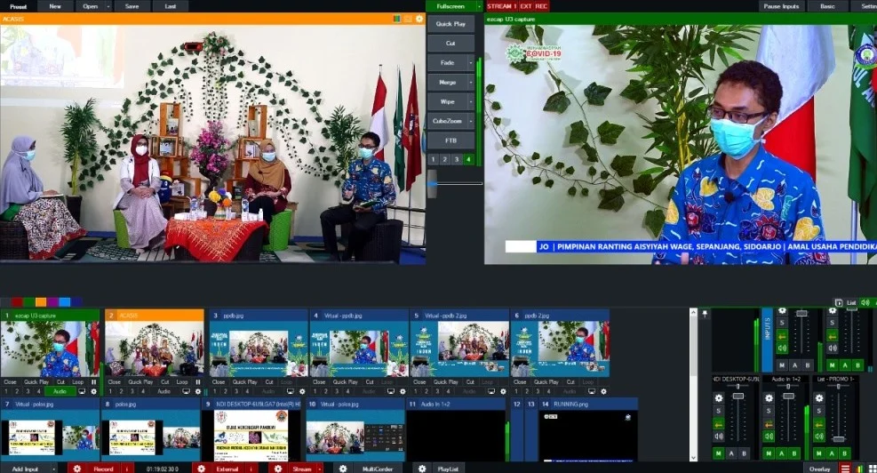Pause the ezcap U3 capture input
The width and height of the screenshot is (877, 473).
click(x=94, y=381)
